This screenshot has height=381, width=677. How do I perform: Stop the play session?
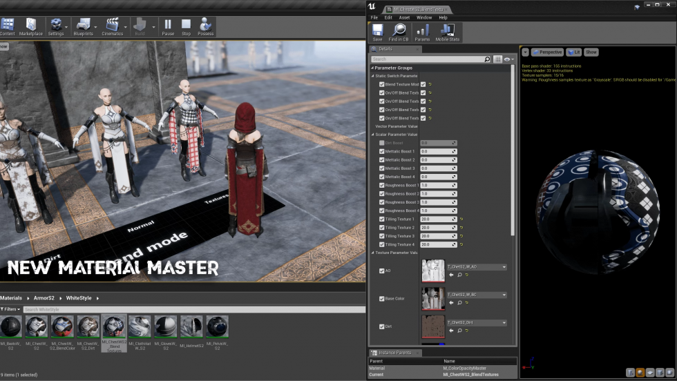[x=186, y=27]
